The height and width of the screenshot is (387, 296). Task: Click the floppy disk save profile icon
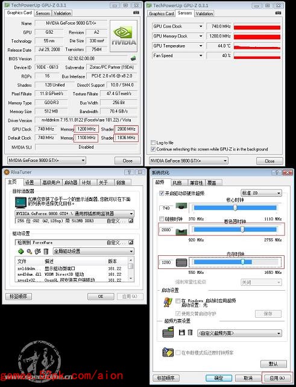click(181, 332)
